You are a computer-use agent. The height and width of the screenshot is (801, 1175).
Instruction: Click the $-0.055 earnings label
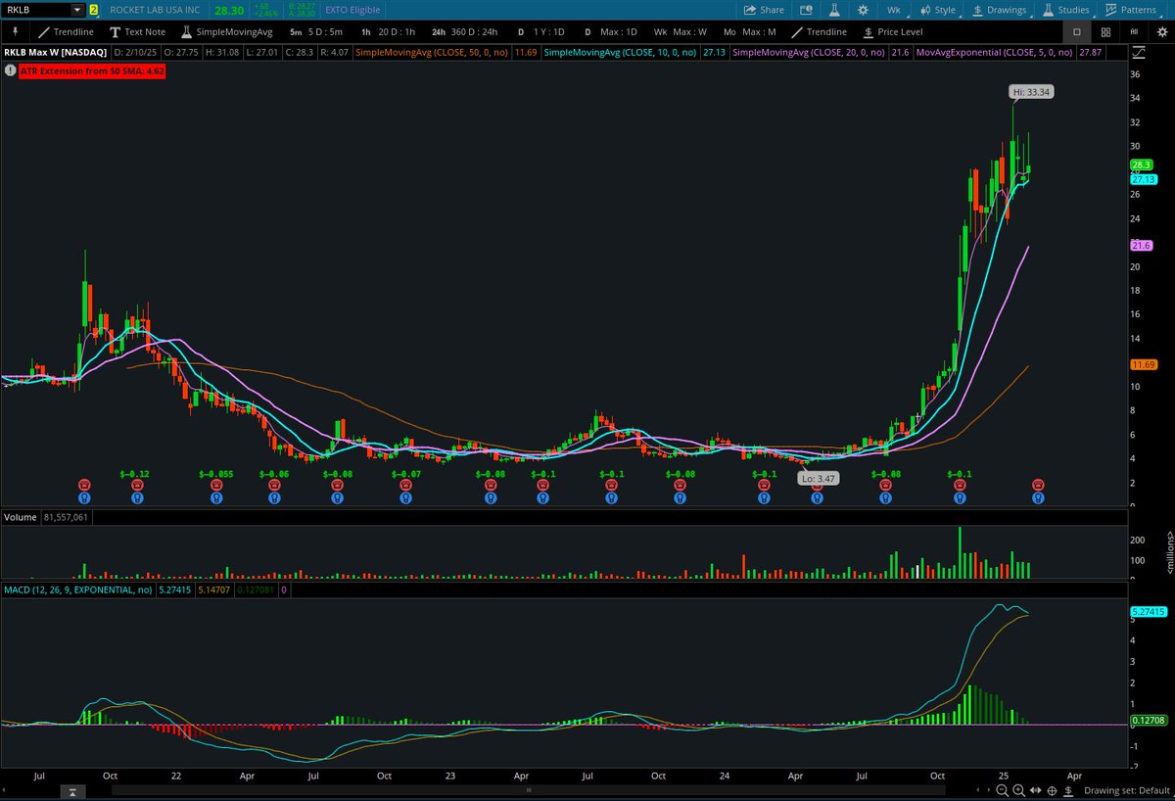(216, 473)
